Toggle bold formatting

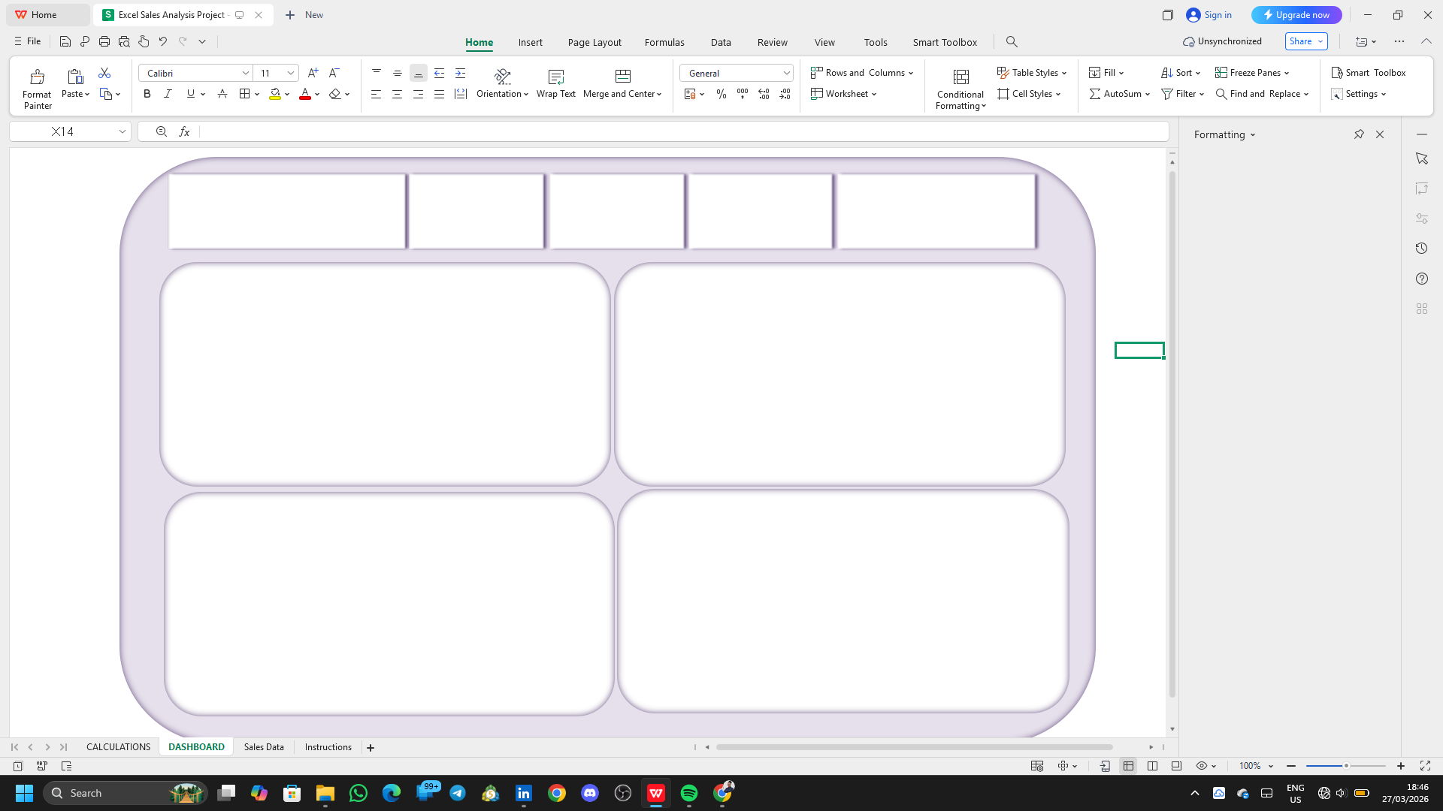[147, 94]
